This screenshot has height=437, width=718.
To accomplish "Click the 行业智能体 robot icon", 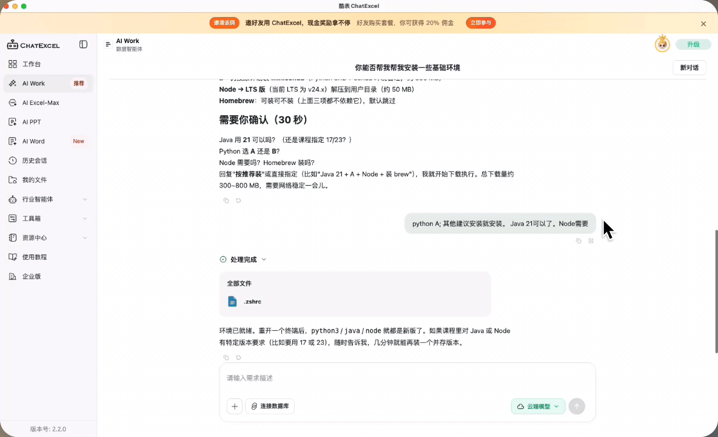I will pos(13,199).
